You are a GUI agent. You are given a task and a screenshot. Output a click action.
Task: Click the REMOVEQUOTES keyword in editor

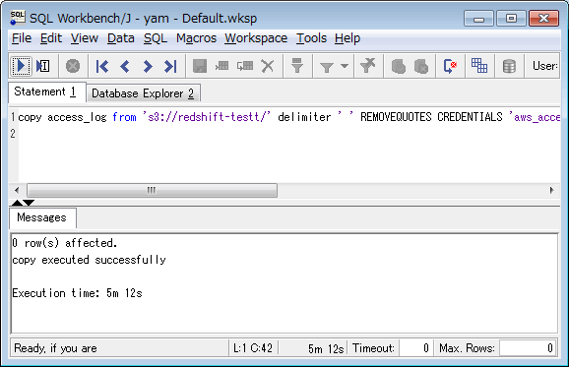[x=396, y=117]
